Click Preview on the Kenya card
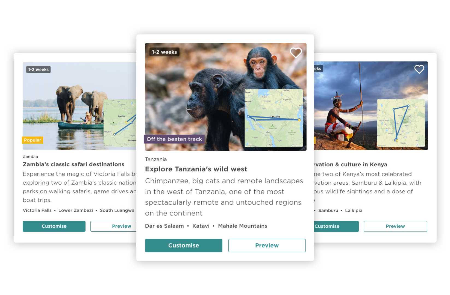This screenshot has width=450, height=295. coord(395,226)
